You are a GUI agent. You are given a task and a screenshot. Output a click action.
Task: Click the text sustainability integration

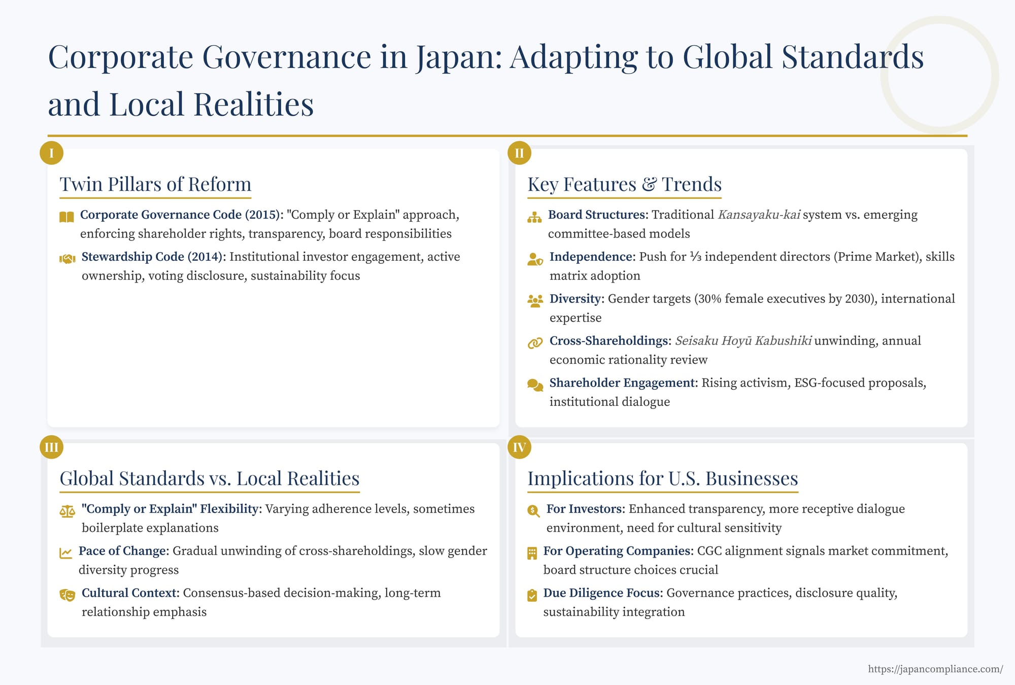(614, 612)
